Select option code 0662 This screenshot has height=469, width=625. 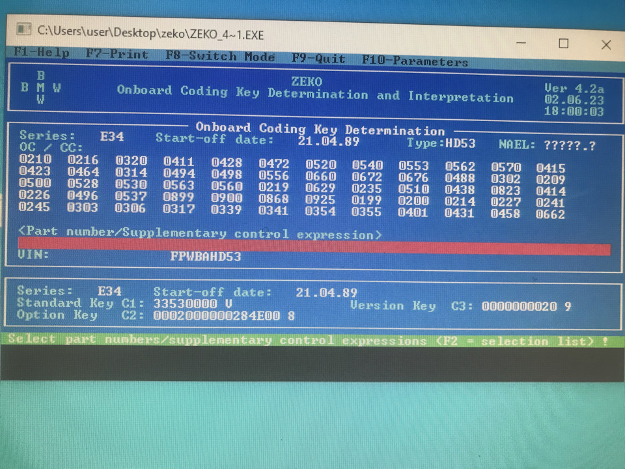(551, 214)
